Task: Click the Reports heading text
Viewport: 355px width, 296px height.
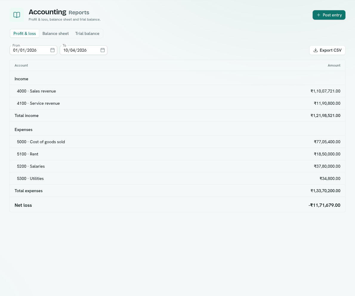Action: pos(79,13)
